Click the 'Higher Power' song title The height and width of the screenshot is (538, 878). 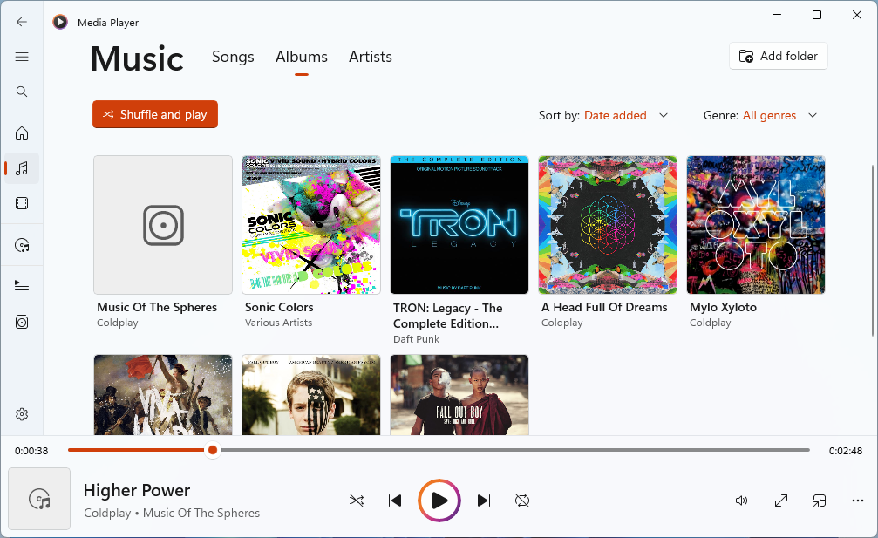(x=137, y=490)
